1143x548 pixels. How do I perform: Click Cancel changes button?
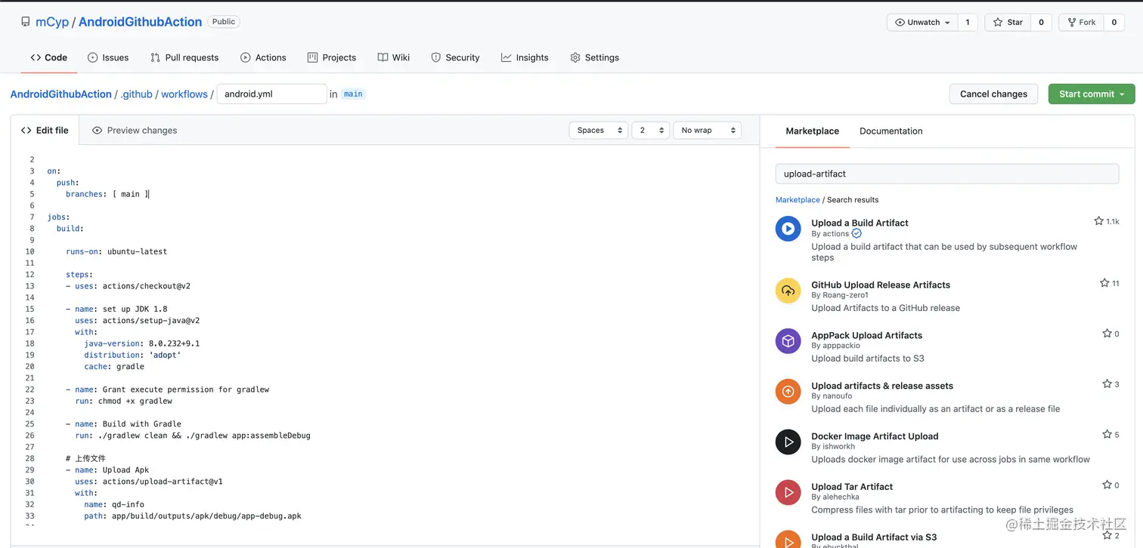(x=993, y=94)
